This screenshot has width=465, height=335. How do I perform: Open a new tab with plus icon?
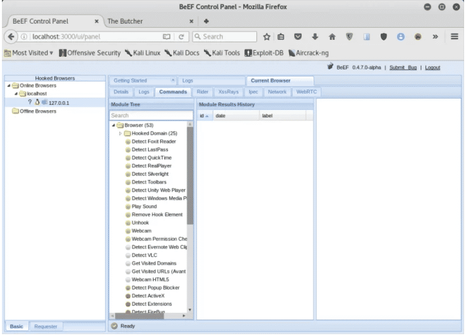click(x=207, y=21)
